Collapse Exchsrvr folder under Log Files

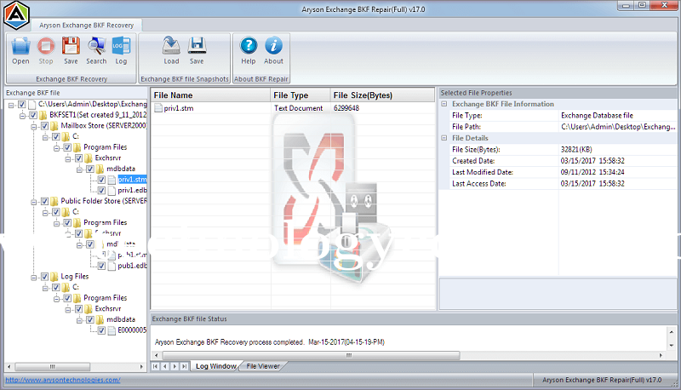(x=68, y=309)
